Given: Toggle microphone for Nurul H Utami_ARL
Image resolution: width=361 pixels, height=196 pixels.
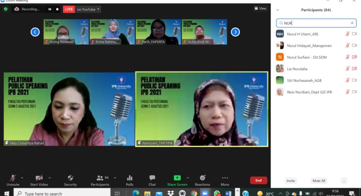Looking at the screenshot, I should pos(347,34).
